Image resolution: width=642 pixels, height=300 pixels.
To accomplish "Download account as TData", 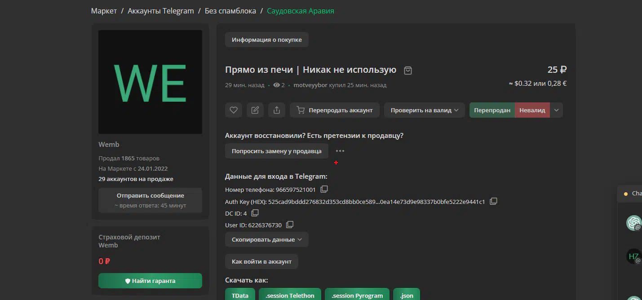I will tap(240, 295).
